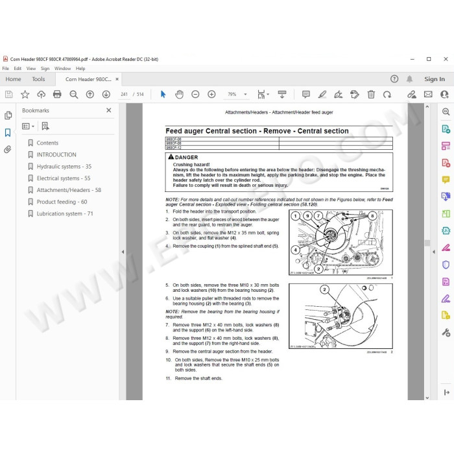
Task: Click scrollbar down arrow at bottom
Action: click(x=427, y=398)
